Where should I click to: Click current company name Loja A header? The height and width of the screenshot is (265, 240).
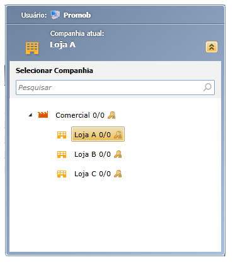(63, 45)
